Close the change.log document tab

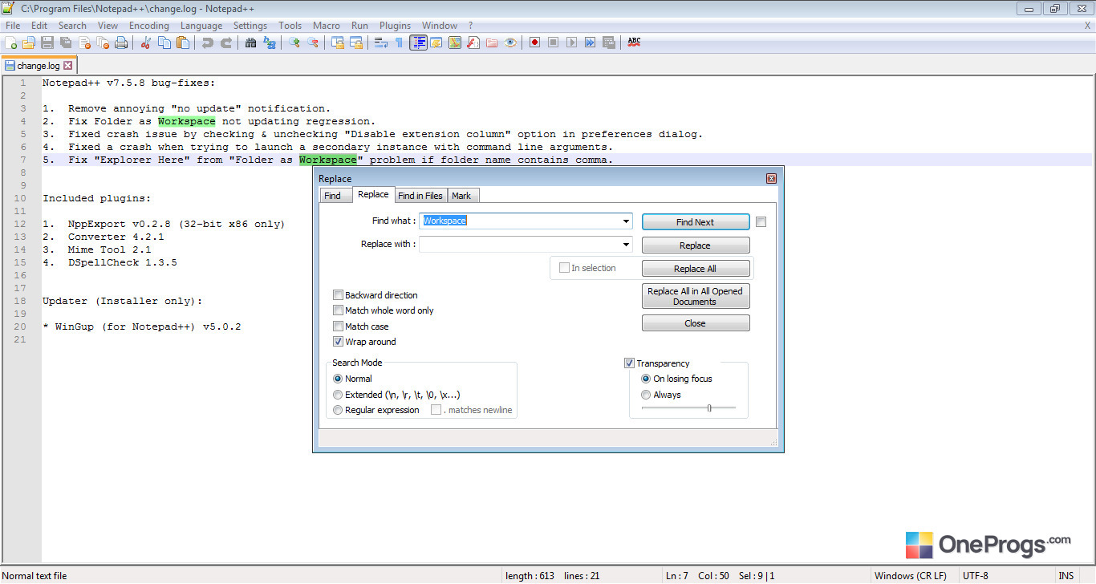click(67, 66)
